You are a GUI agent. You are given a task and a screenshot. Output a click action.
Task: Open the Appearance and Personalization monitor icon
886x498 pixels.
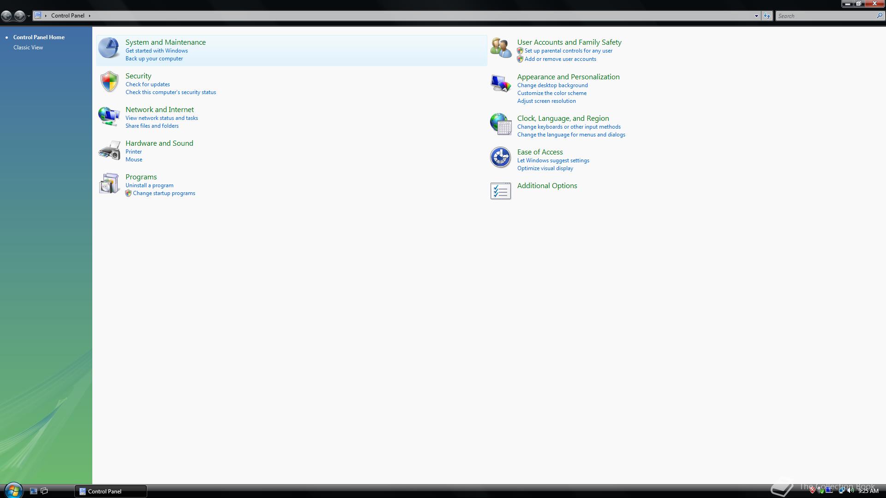[500, 83]
